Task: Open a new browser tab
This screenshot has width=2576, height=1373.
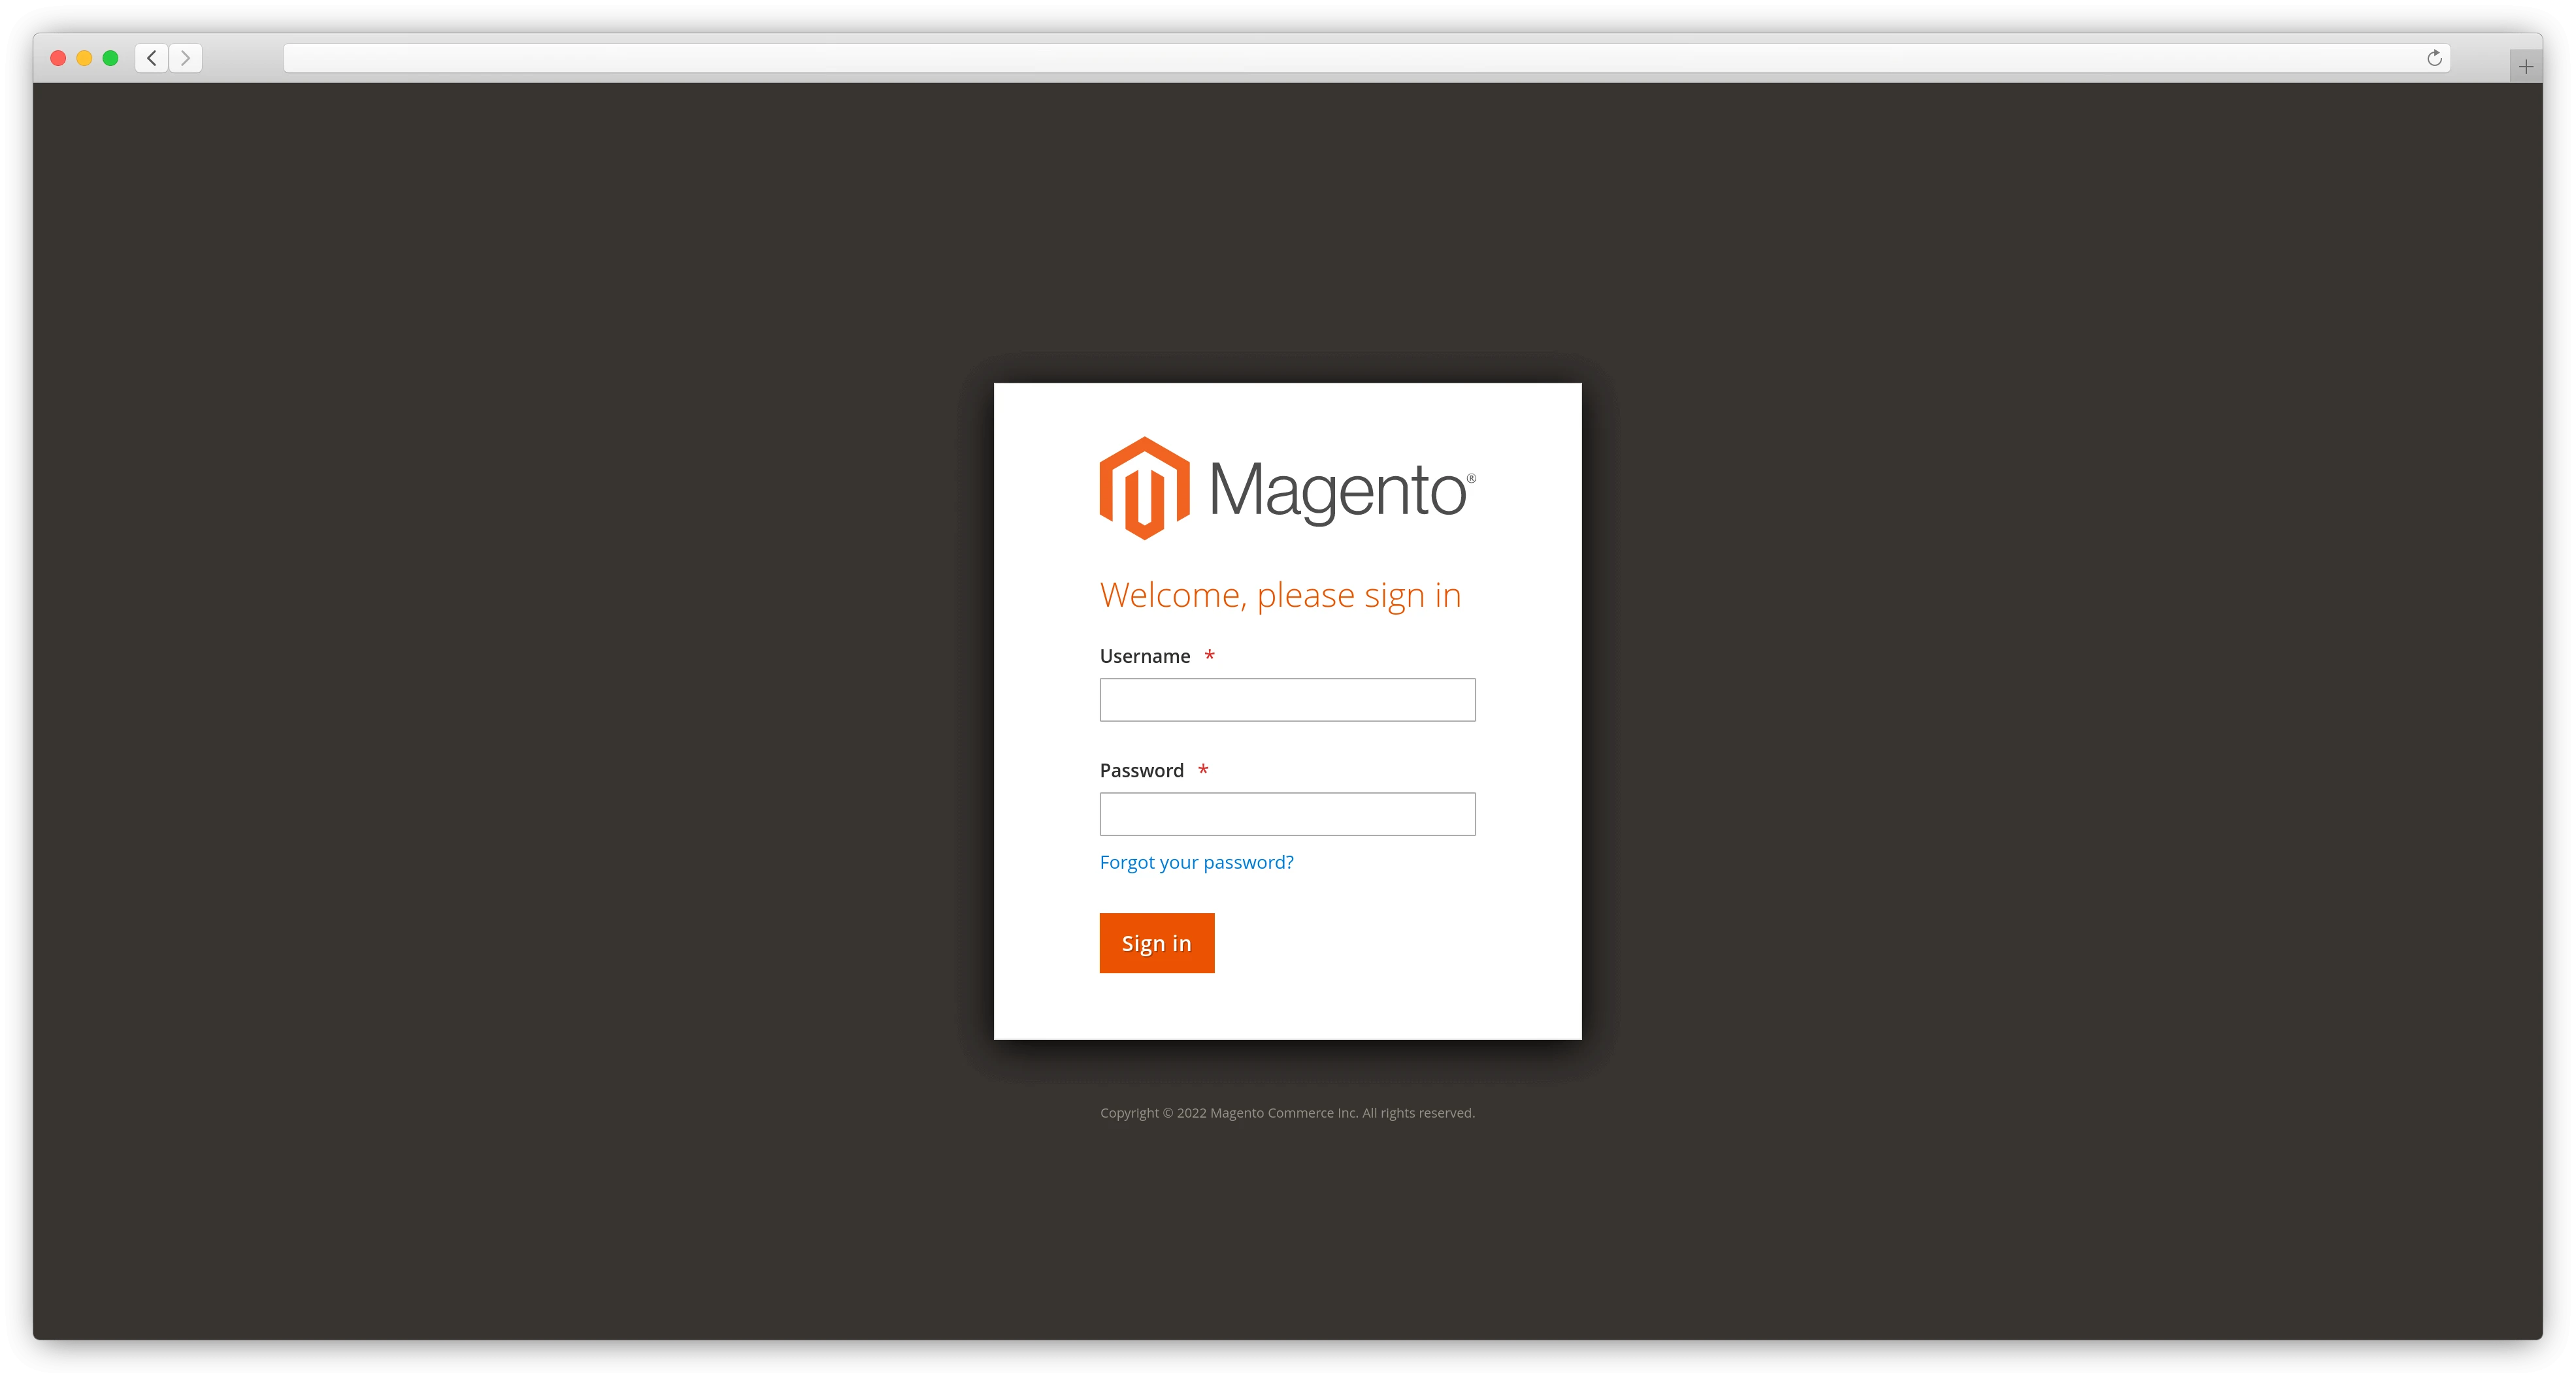Action: click(x=2526, y=66)
